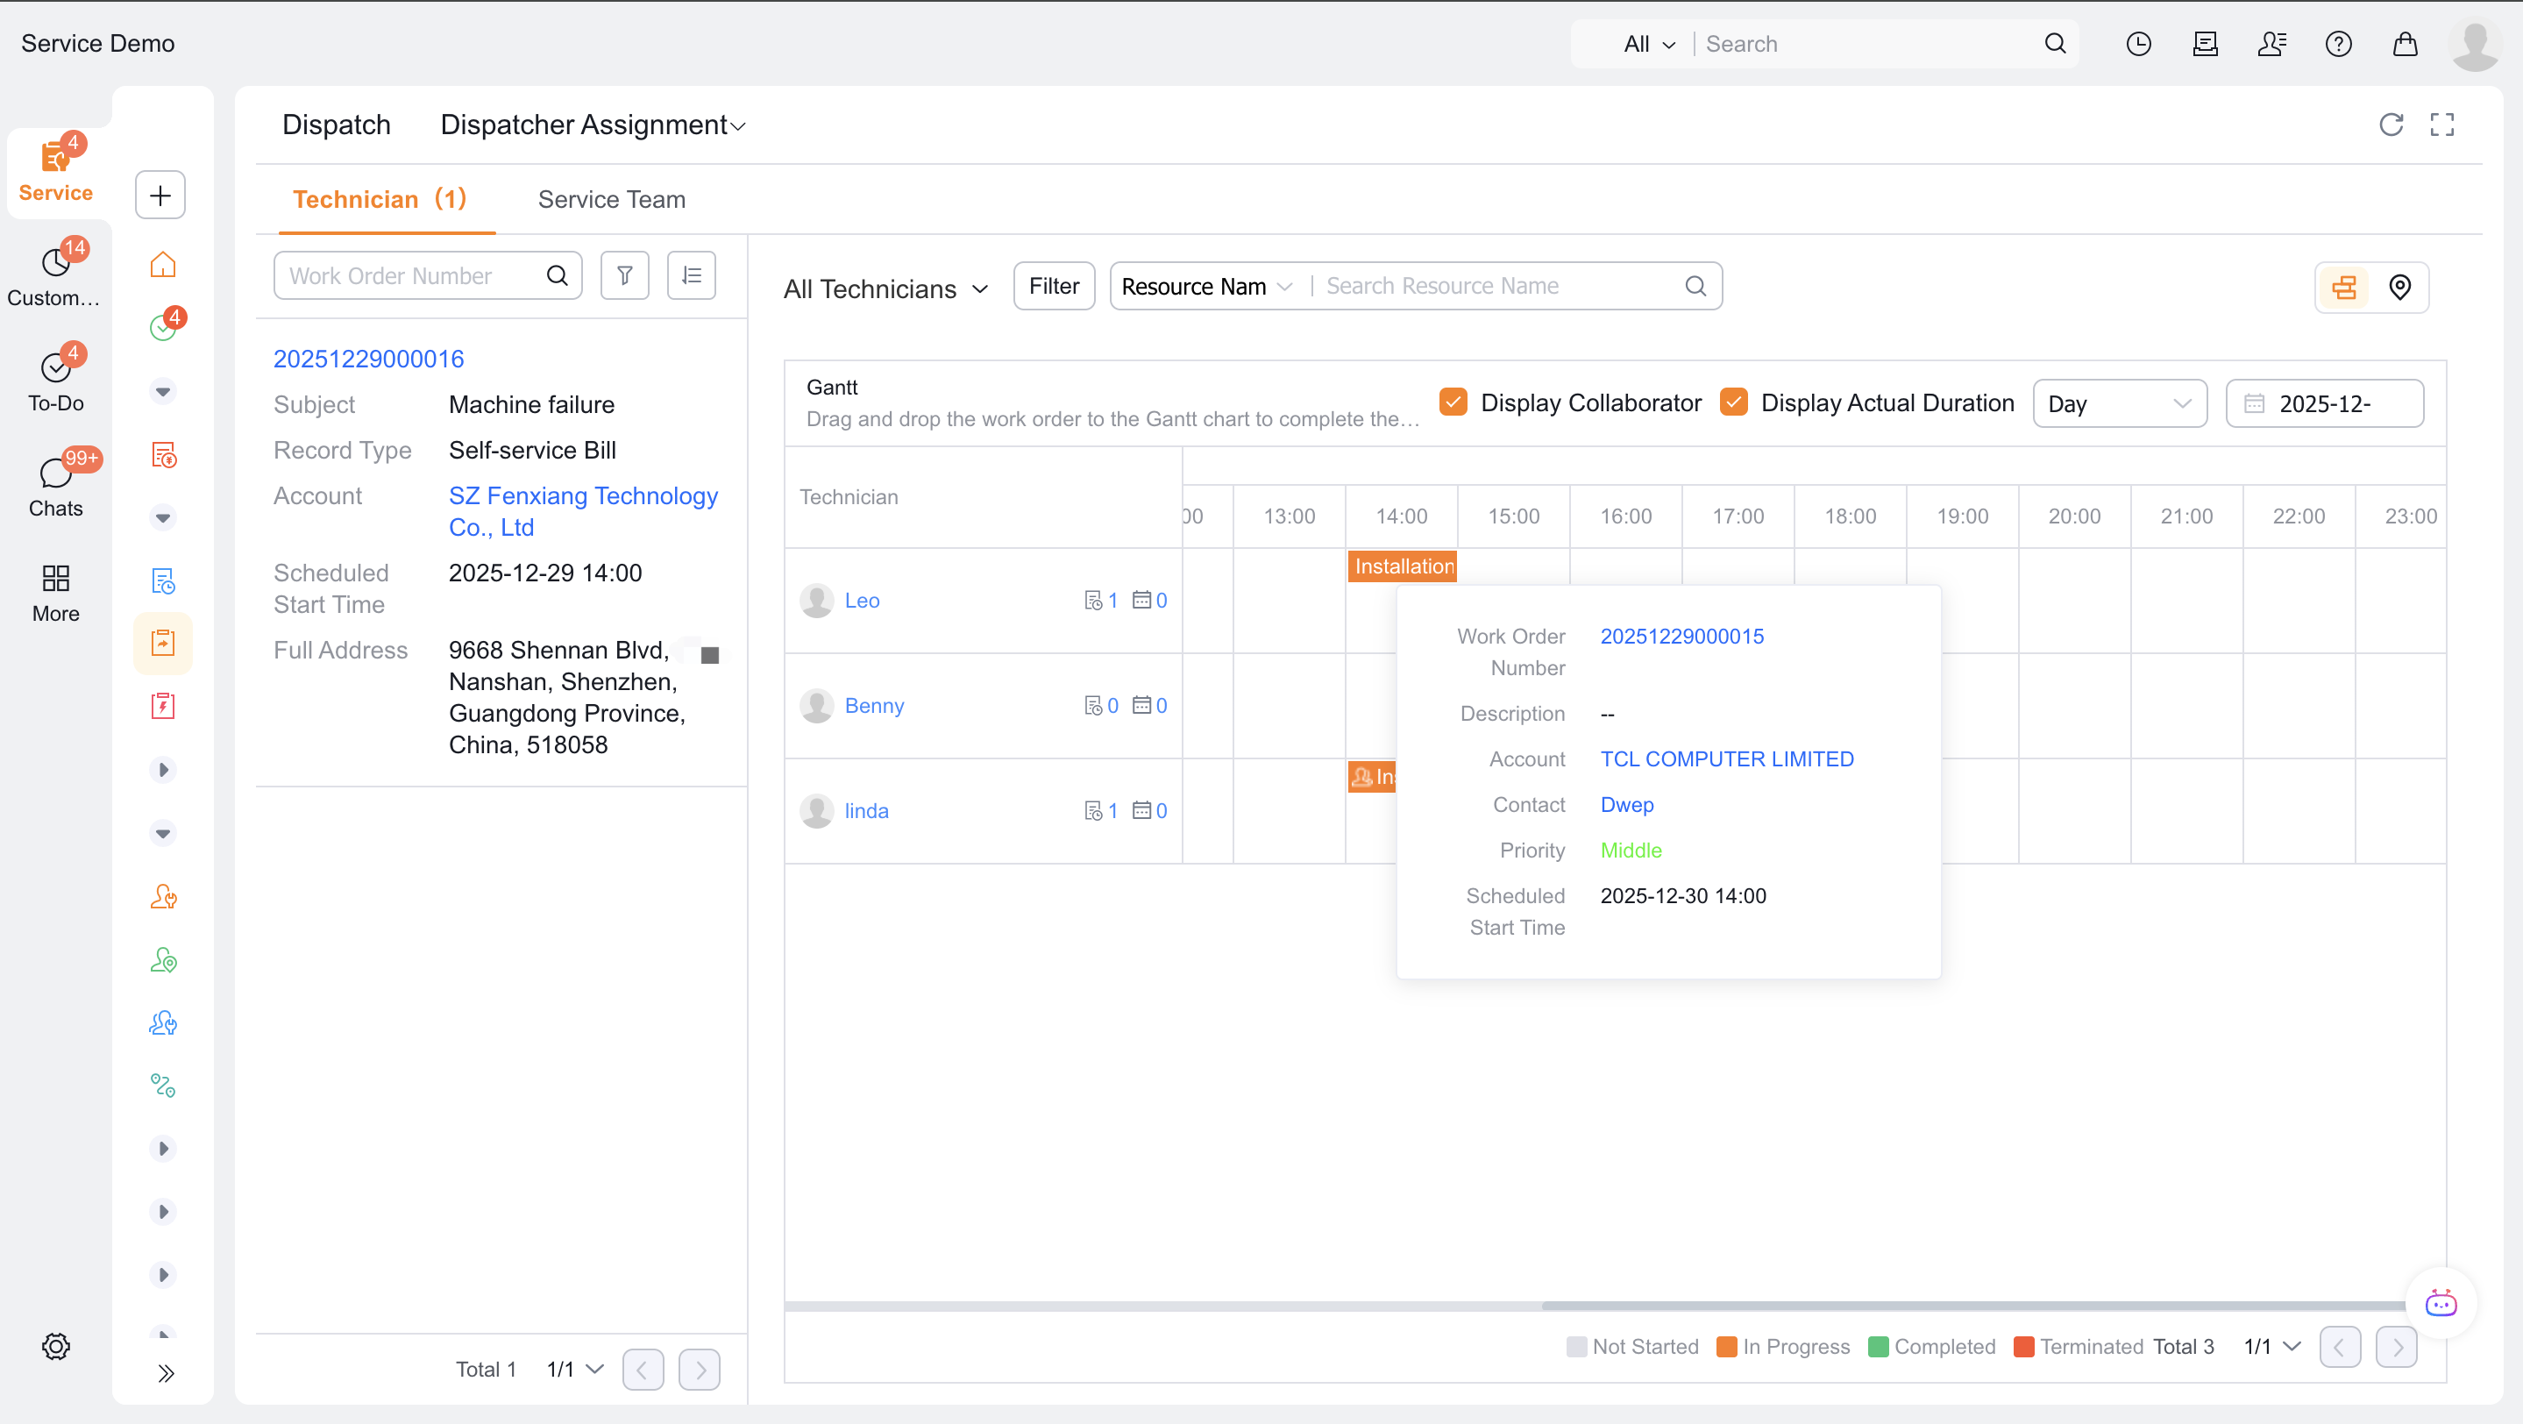The image size is (2523, 1424).
Task: Open work order 20251229000016
Action: click(x=368, y=359)
